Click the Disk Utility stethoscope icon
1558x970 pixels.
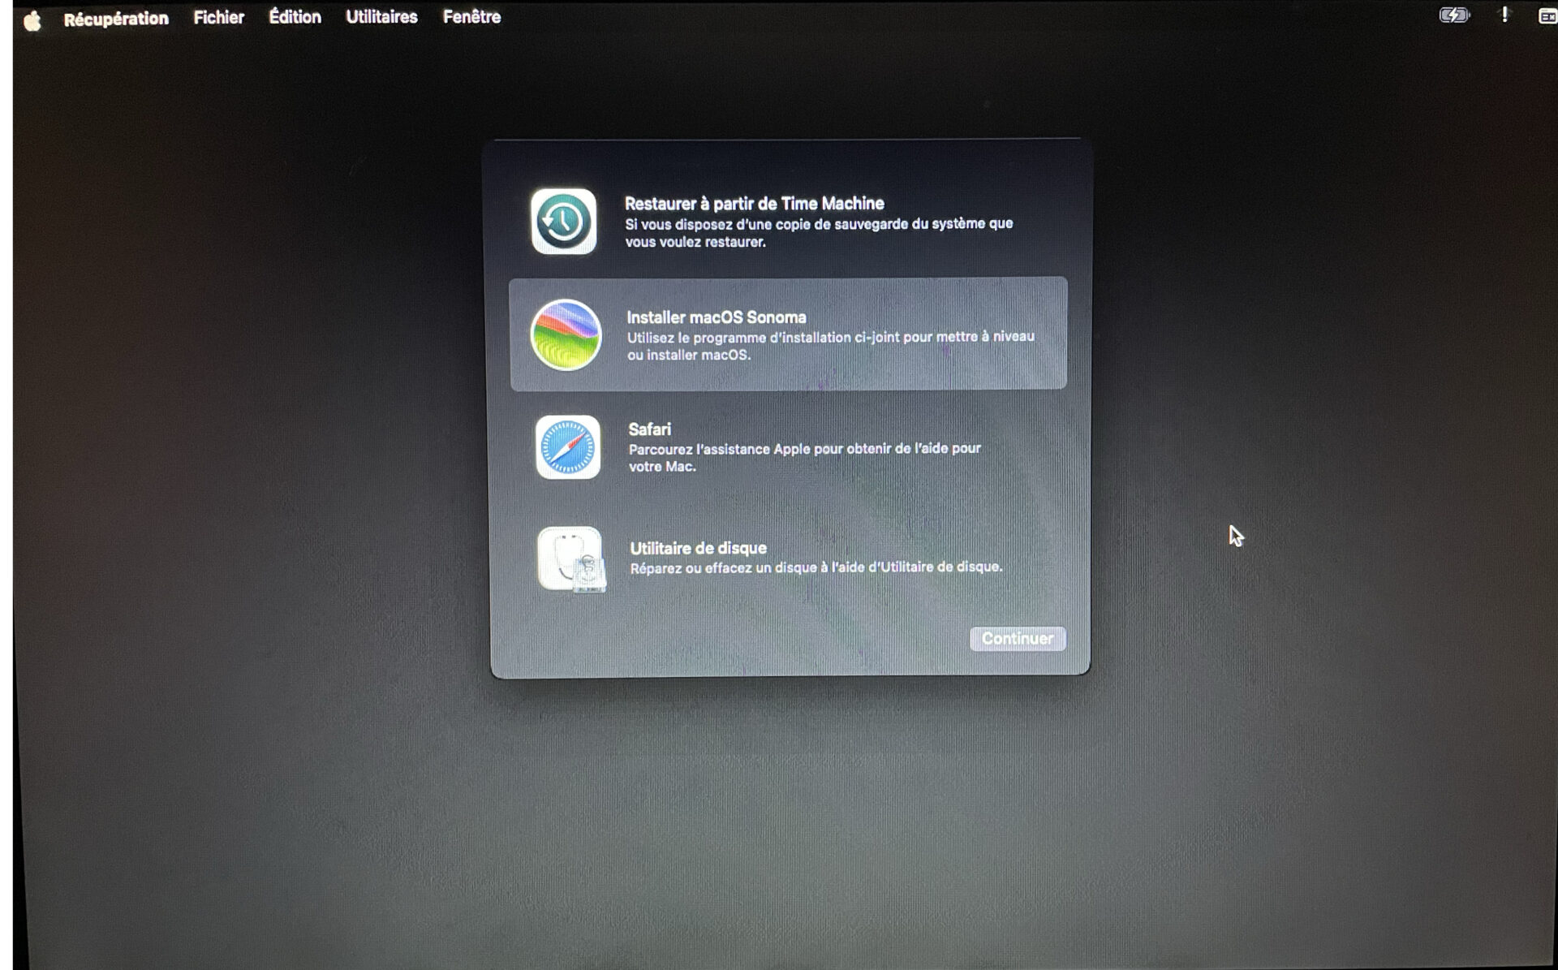tap(571, 559)
